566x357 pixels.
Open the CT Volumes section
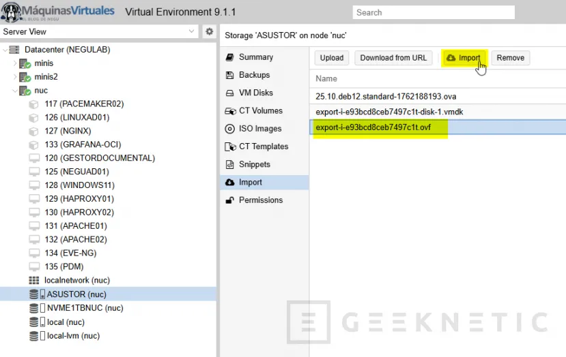coord(264,111)
